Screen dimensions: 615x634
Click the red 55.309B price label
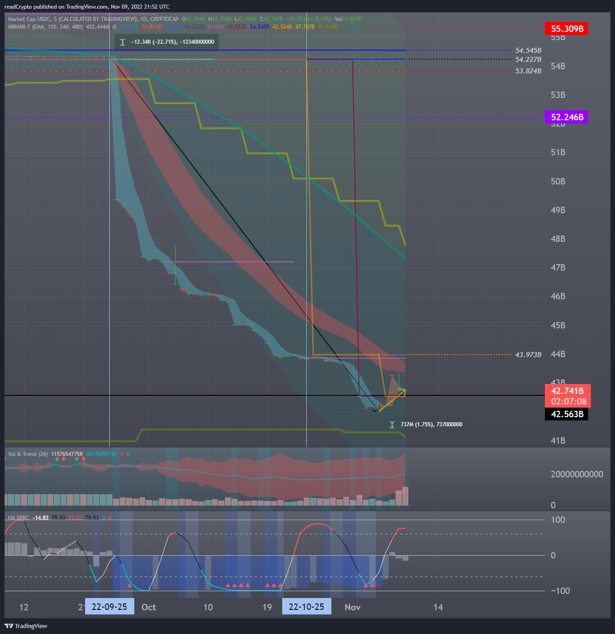[x=566, y=29]
